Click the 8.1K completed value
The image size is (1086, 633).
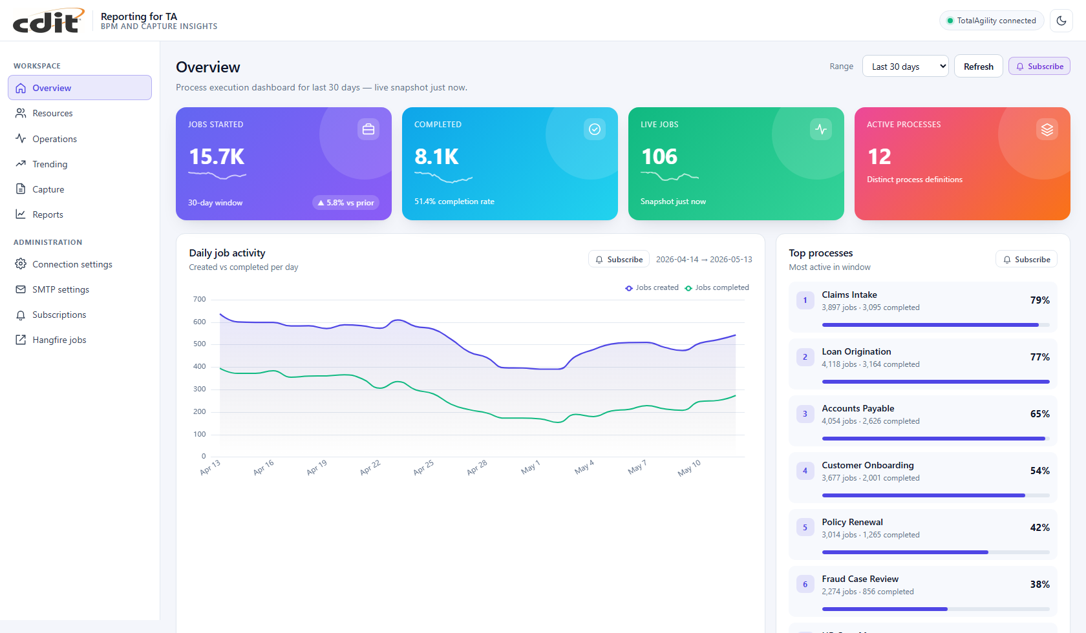point(436,156)
